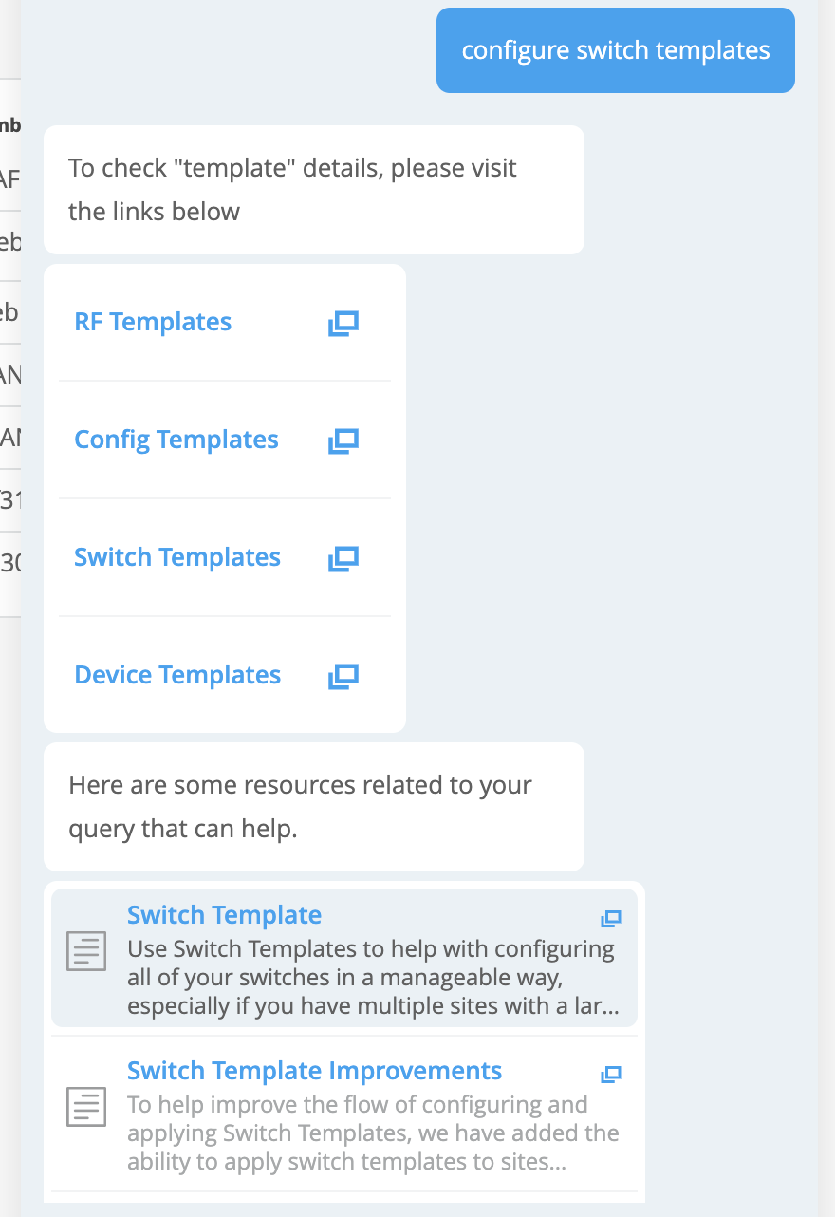The height and width of the screenshot is (1217, 835).
Task: Select the "configure switch templates" message bubble
Action: click(x=615, y=50)
